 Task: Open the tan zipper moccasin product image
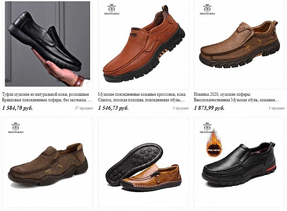pos(143,163)
